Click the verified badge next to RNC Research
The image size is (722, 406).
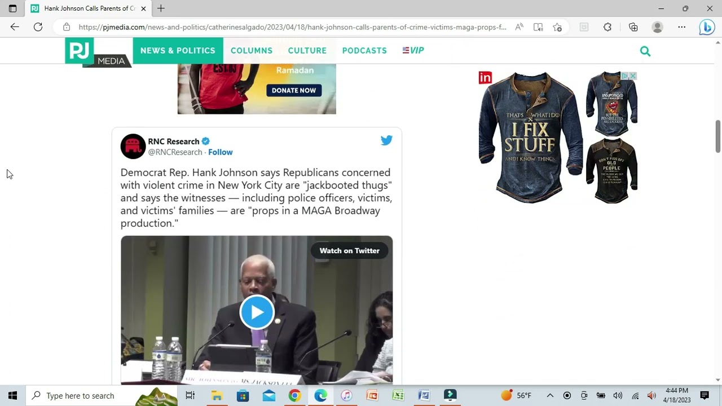(206, 142)
